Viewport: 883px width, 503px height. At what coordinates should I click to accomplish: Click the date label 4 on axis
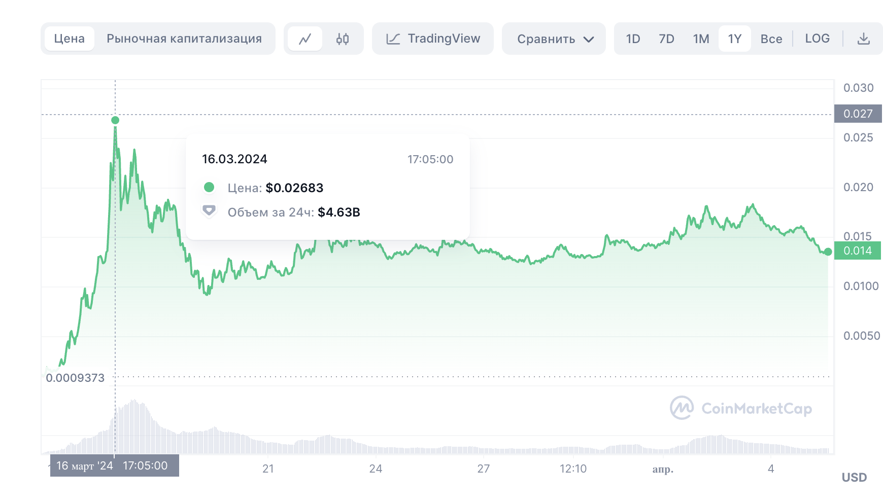(771, 469)
